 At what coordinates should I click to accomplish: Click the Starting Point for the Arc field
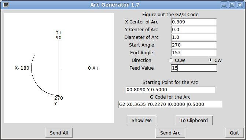[170, 90]
